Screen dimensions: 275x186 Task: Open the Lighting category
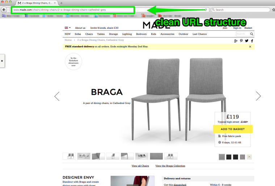click(x=127, y=34)
